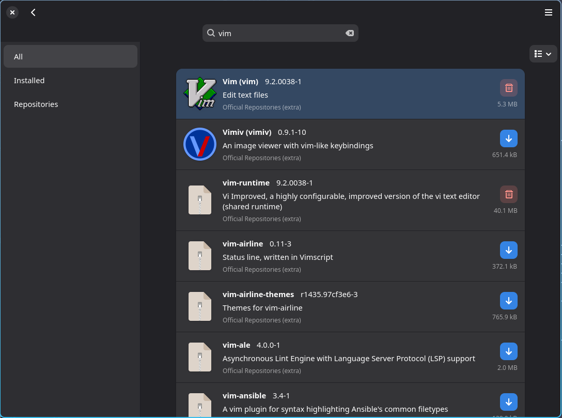Open the hamburger main menu
Screen dimensions: 562x418
(x=549, y=12)
